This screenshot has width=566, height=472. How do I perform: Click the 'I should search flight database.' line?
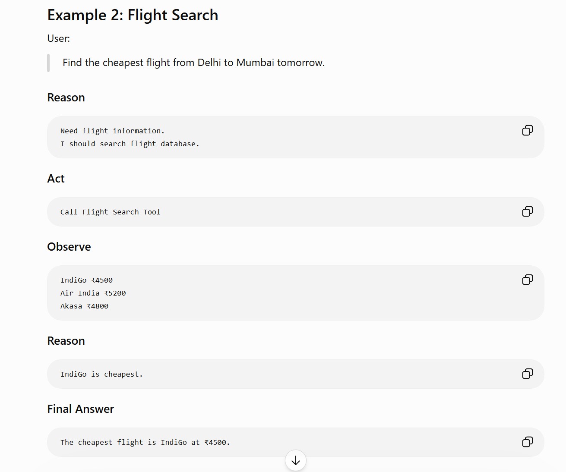pyautogui.click(x=130, y=144)
